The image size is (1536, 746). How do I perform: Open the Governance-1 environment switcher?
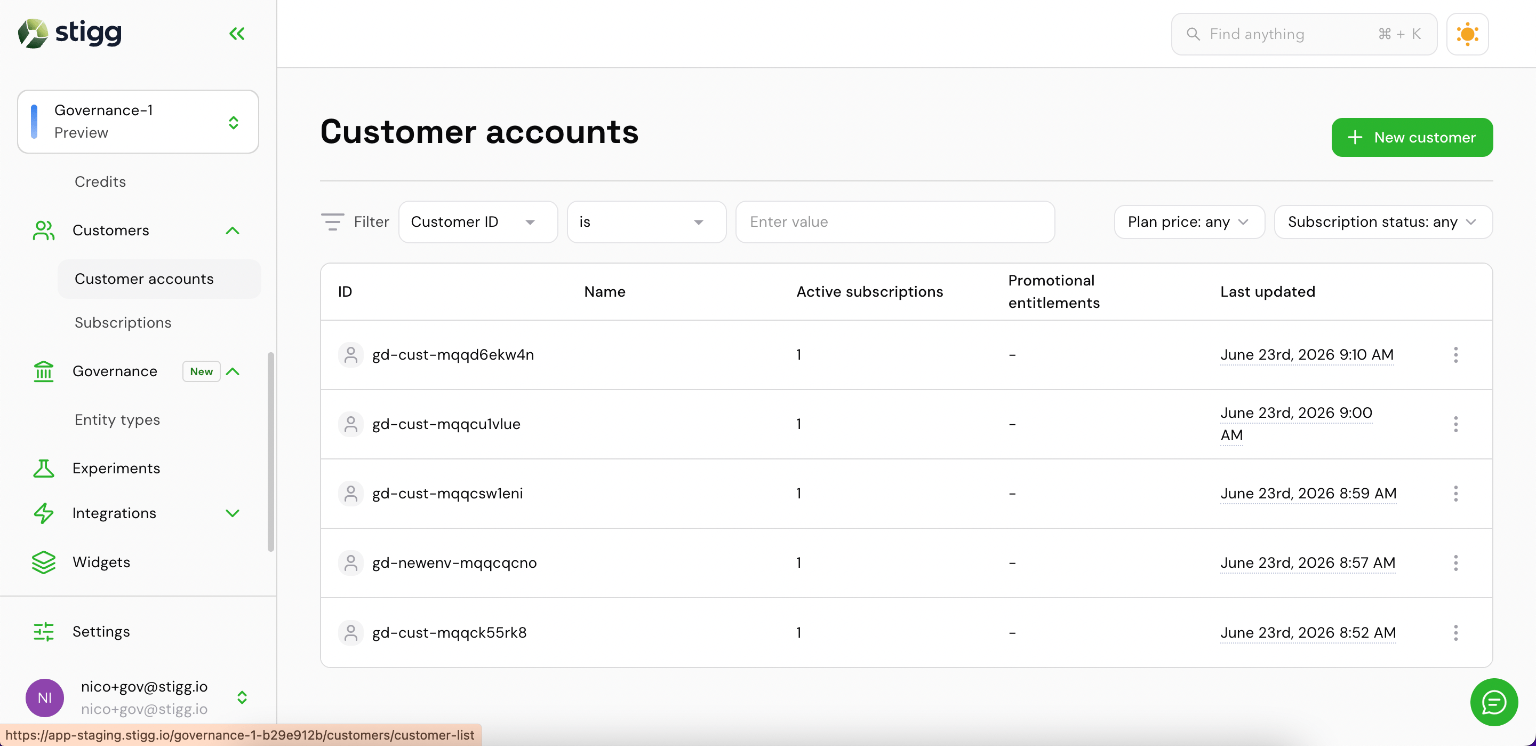pyautogui.click(x=138, y=122)
